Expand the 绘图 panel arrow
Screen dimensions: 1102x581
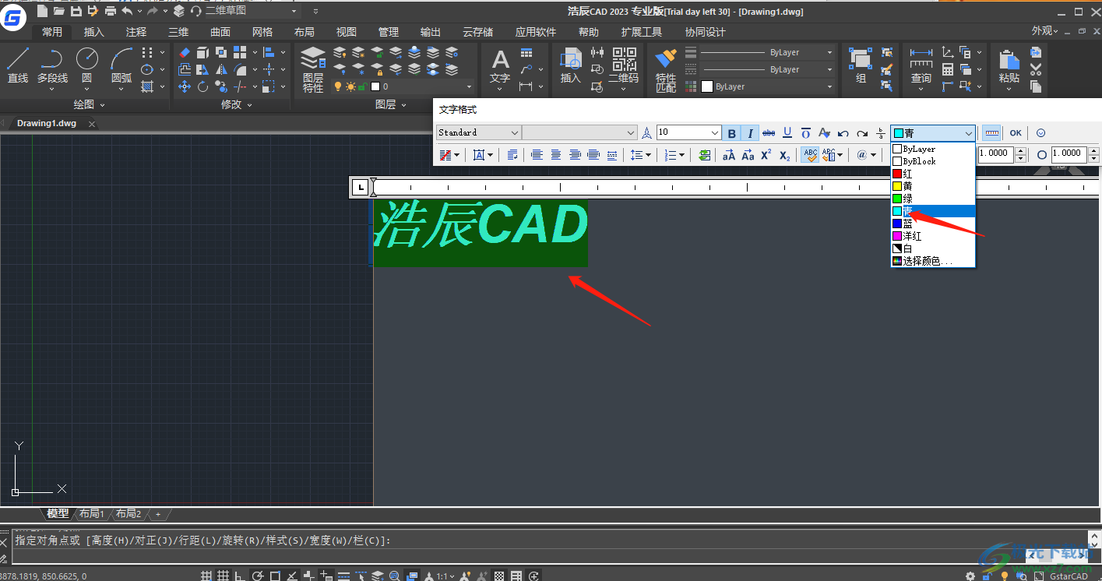pyautogui.click(x=102, y=104)
